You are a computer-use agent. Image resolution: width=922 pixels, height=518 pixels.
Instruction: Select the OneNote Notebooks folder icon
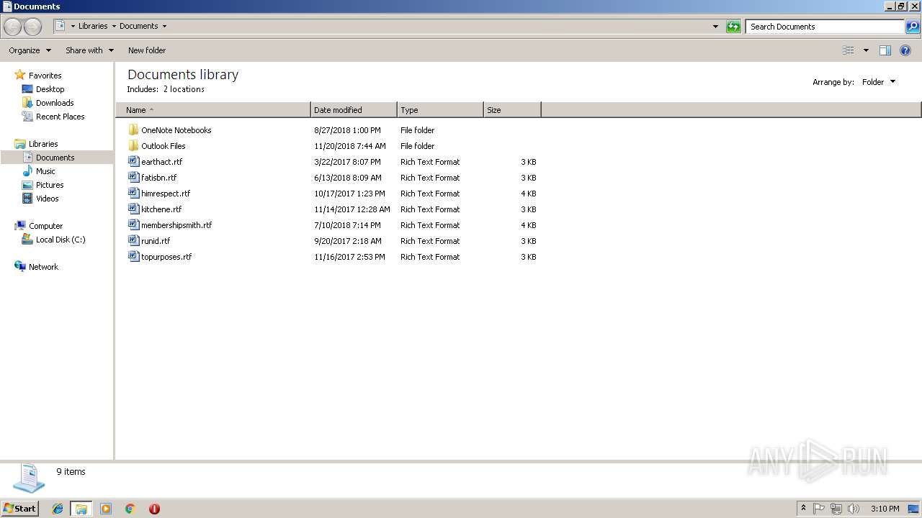133,130
